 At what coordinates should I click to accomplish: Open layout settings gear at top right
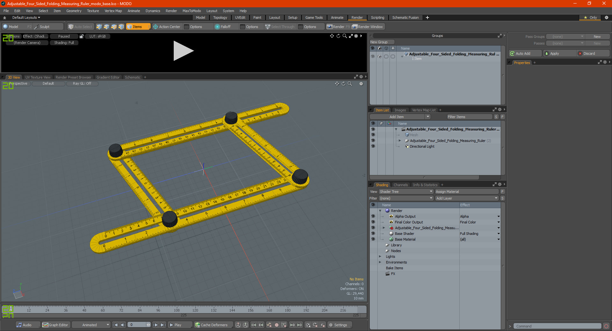click(x=607, y=18)
